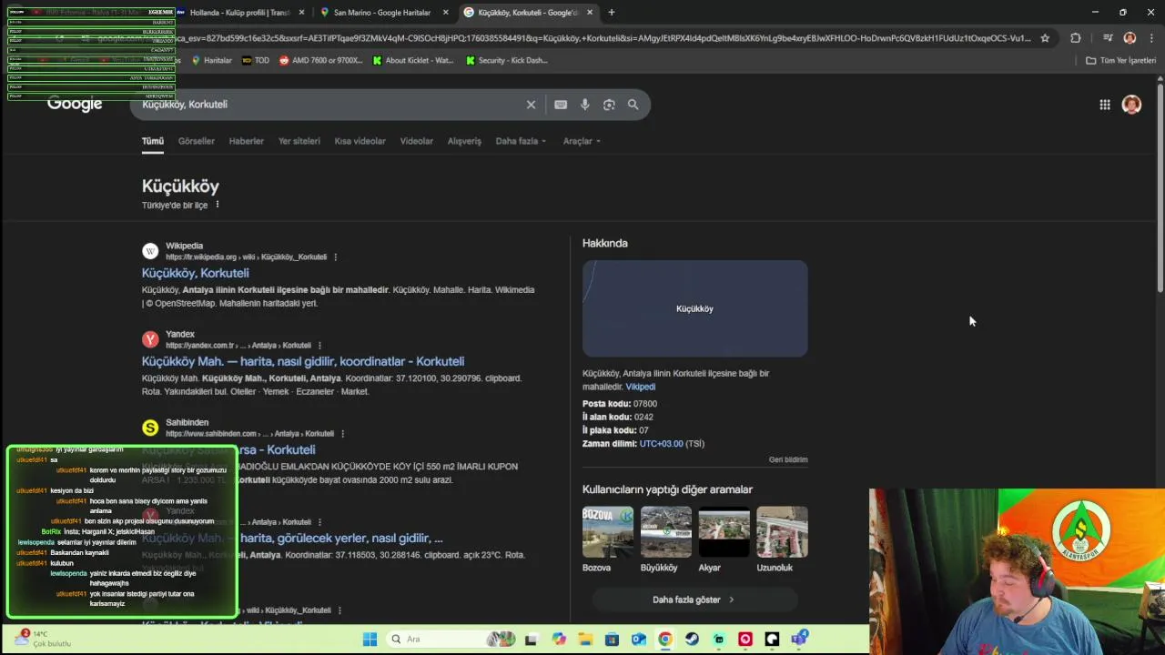This screenshot has width=1165, height=655.
Task: Follow the Vikipedi link in Hakkında panel
Action: coord(640,387)
